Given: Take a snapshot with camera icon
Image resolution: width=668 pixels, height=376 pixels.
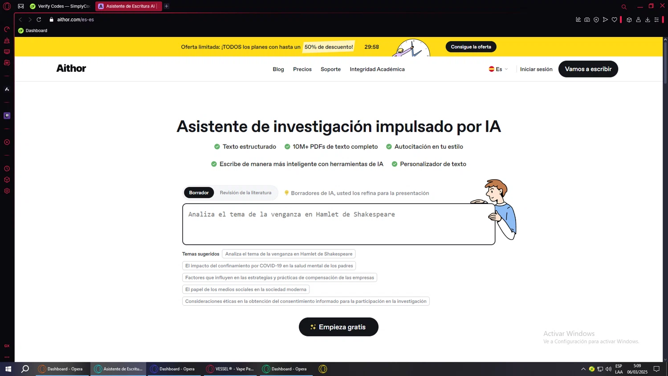Looking at the screenshot, I should [x=587, y=20].
